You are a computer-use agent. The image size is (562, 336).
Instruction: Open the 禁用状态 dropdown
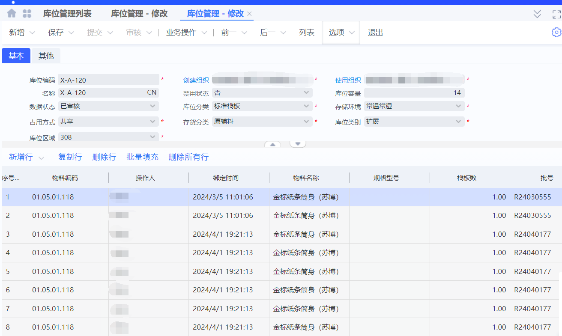262,92
